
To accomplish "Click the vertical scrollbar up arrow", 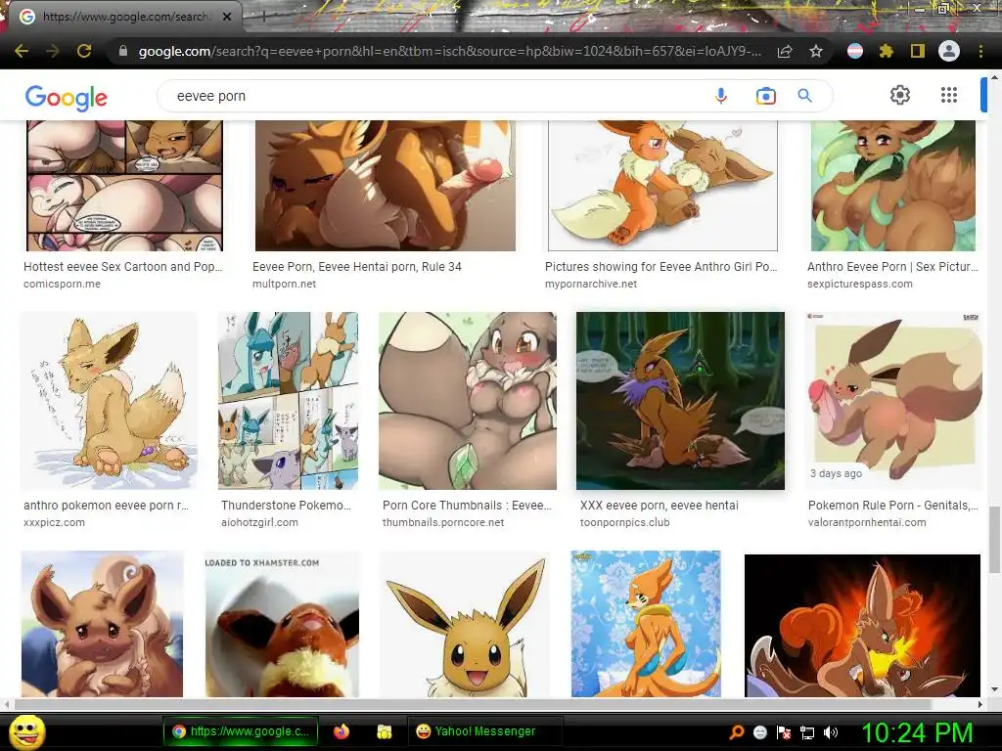I will coord(994,77).
